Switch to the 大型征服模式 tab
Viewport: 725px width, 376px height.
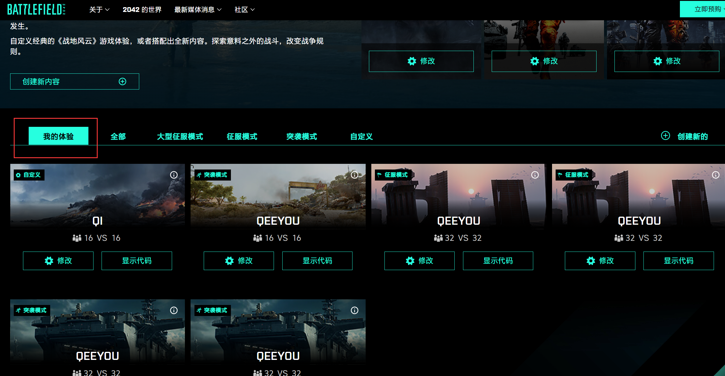click(180, 136)
